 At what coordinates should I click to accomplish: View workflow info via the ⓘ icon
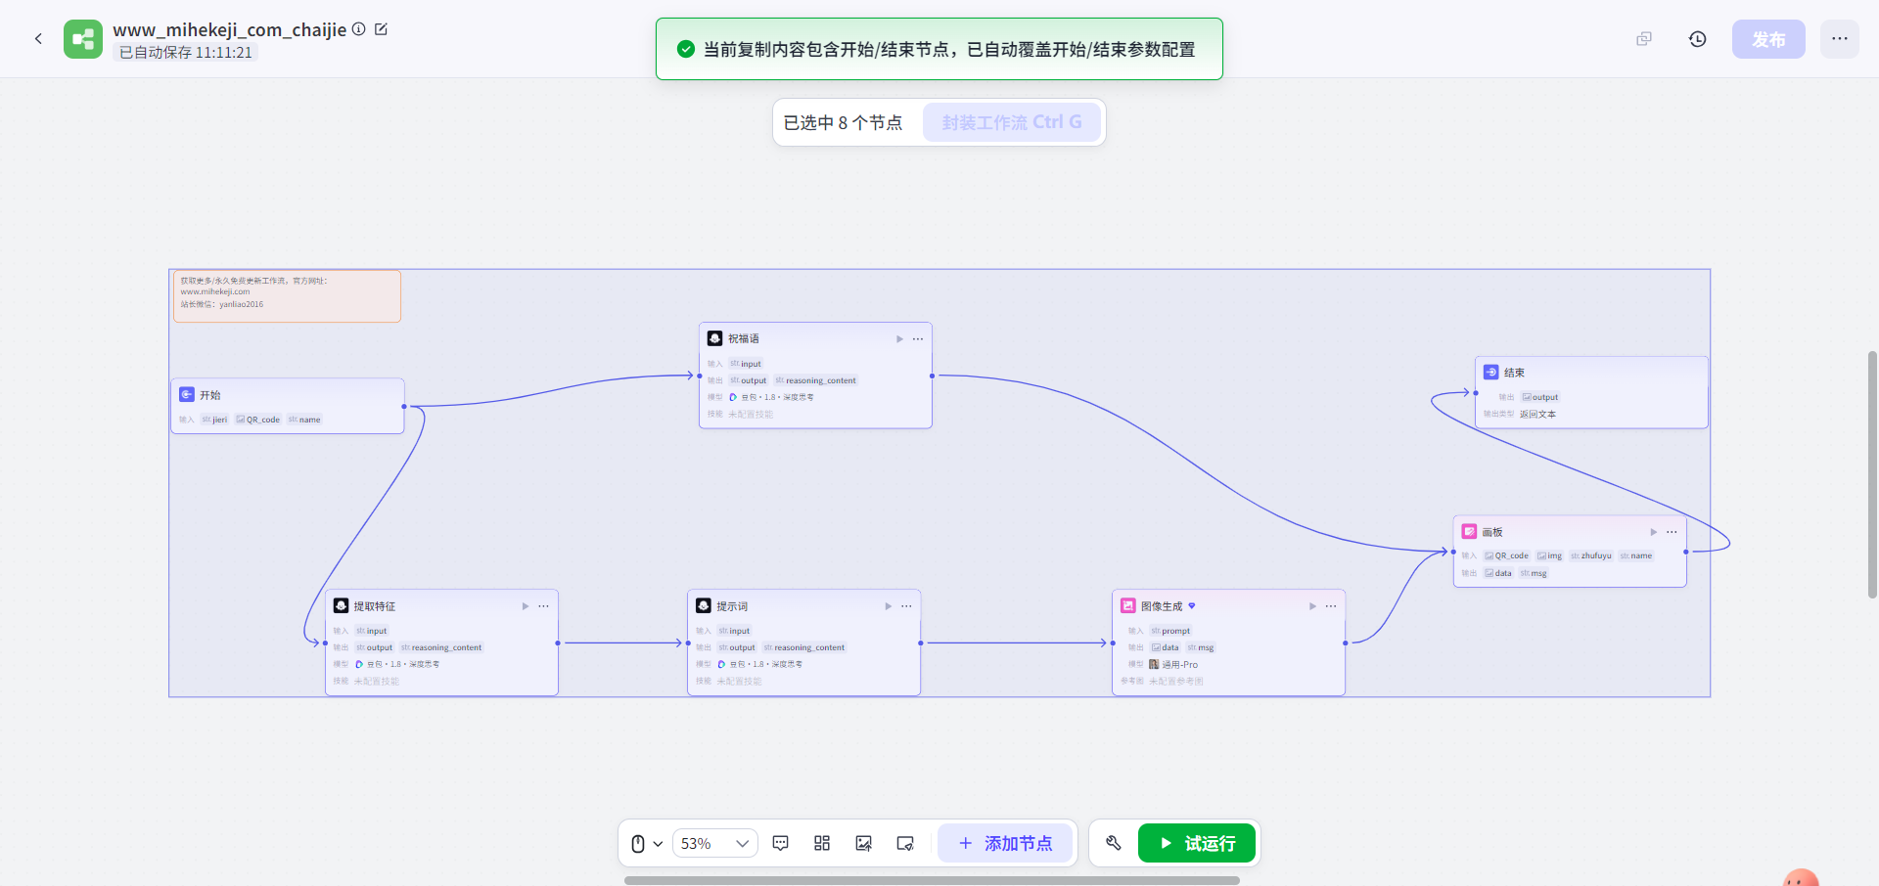point(358,29)
